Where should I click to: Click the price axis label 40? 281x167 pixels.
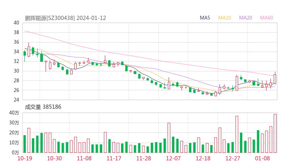click(16, 23)
